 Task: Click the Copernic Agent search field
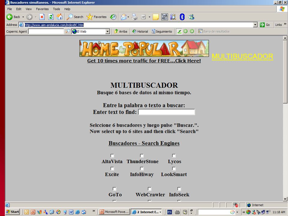pos(46,31)
